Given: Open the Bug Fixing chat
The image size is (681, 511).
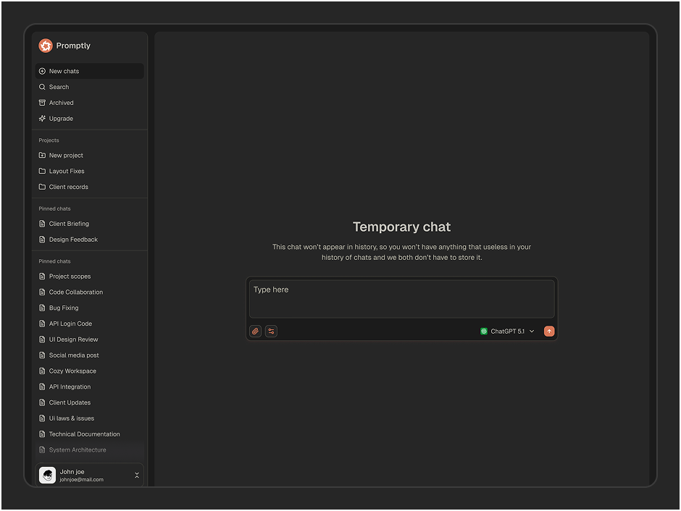Looking at the screenshot, I should click(89, 308).
